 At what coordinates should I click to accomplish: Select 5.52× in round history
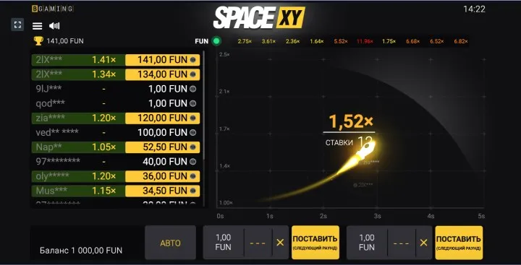coord(341,41)
